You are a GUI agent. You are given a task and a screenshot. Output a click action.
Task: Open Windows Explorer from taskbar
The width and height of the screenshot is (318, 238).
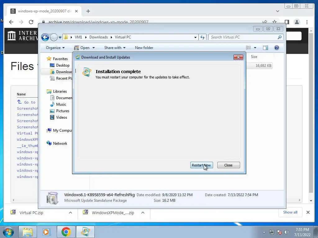28,232
